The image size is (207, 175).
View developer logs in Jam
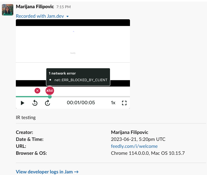(x=47, y=172)
